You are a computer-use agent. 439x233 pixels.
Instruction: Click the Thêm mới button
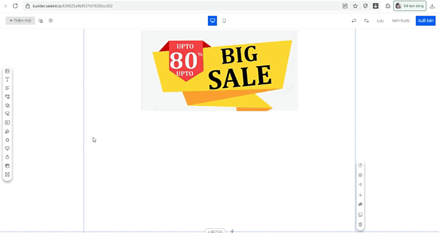pos(20,20)
